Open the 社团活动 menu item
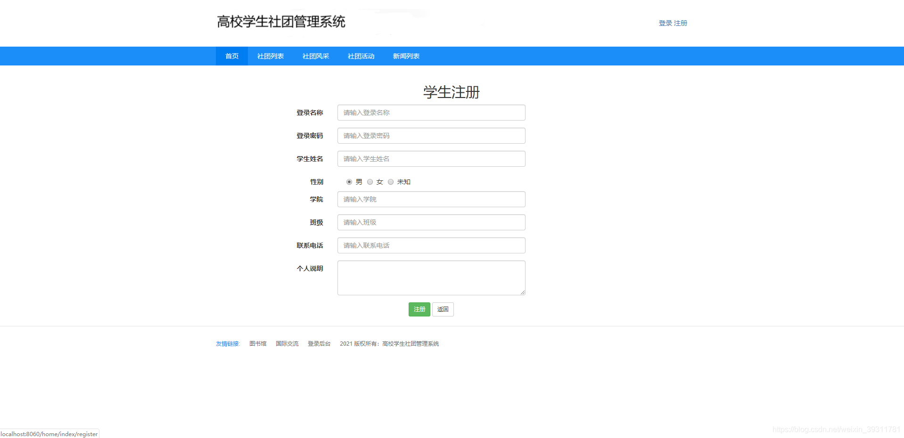904x438 pixels. click(x=361, y=56)
